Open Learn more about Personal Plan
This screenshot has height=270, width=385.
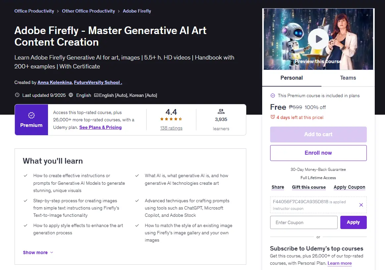340,263
